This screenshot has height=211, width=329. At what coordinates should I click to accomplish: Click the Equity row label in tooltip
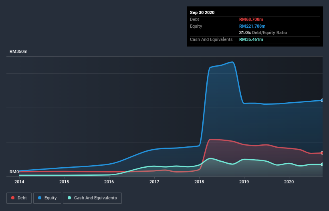196,26
